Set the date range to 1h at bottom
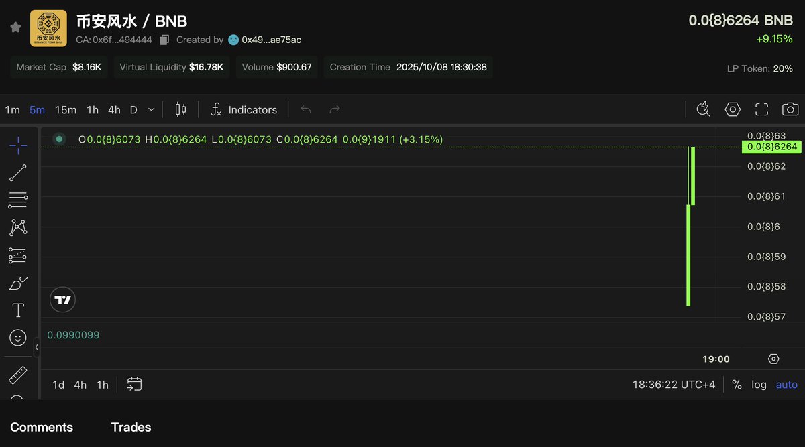 [102, 385]
